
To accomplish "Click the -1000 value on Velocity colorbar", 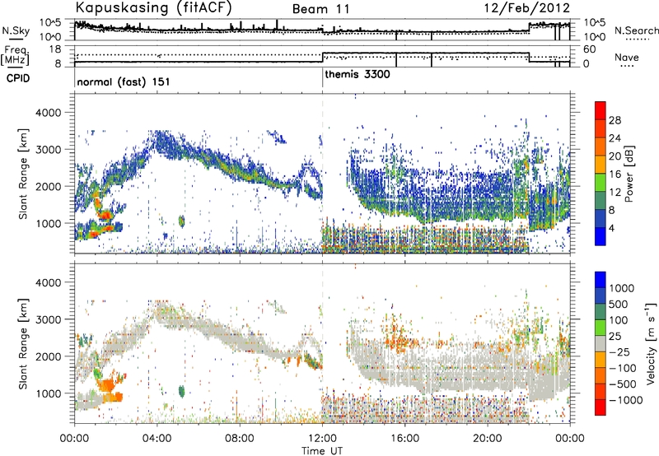I will 626,400.
